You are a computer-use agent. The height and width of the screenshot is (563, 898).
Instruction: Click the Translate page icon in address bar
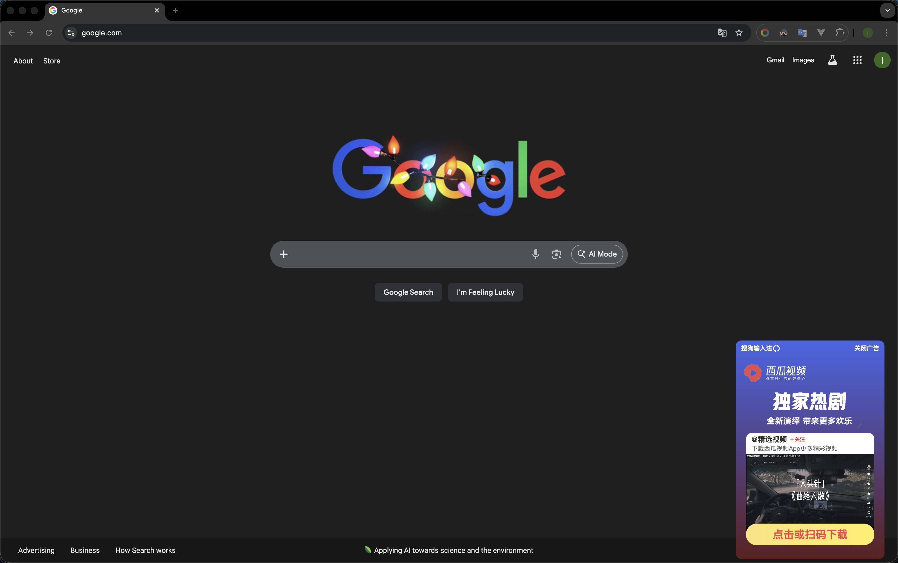coord(722,33)
